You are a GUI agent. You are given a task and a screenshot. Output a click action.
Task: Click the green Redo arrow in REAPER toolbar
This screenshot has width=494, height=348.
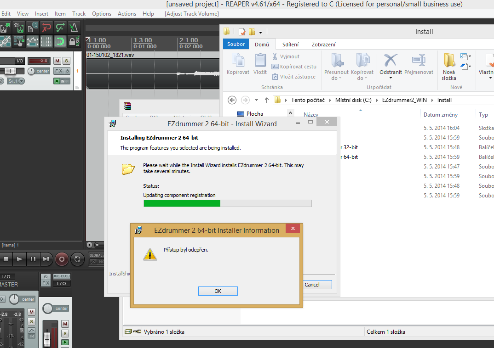click(x=60, y=28)
